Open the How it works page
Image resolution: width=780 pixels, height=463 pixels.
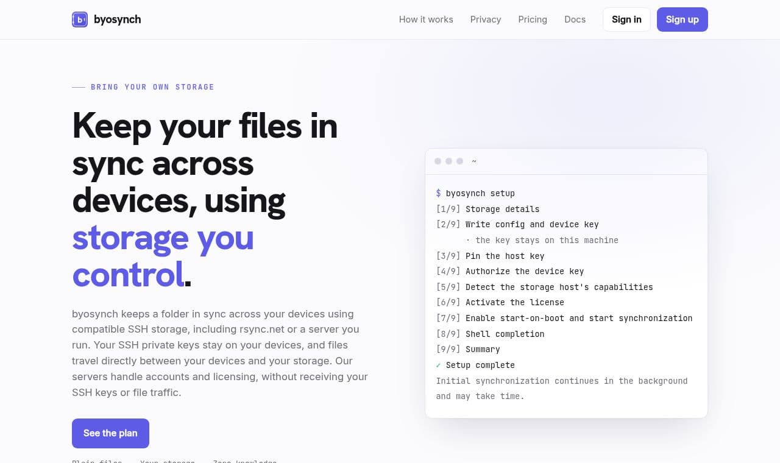coord(426,19)
